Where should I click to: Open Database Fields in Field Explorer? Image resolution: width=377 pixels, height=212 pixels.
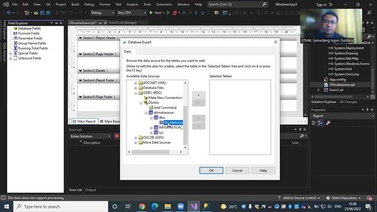point(29,28)
